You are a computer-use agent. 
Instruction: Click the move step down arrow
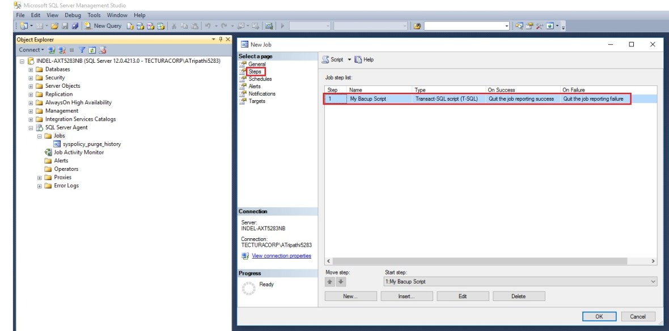click(340, 282)
